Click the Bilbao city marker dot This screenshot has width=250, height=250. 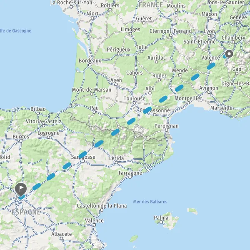click(x=38, y=113)
